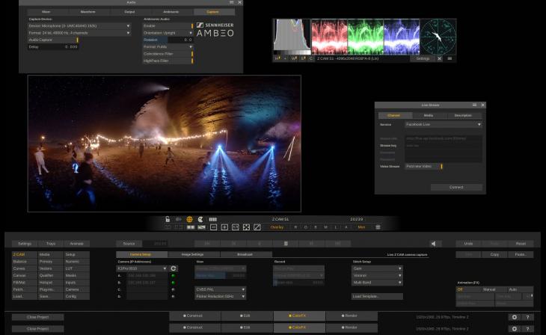Open the CVBS PAL dropdown
This screenshot has height=335, width=546.
(221, 289)
